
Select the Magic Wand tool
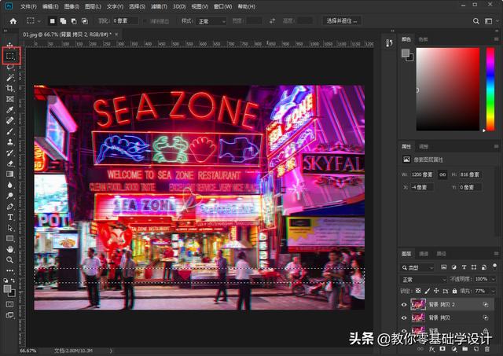click(x=10, y=77)
